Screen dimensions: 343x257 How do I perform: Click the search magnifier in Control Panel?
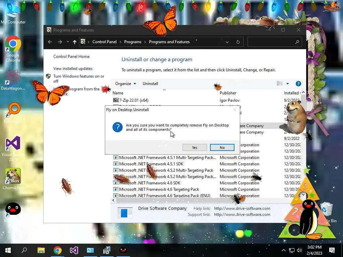point(297,42)
